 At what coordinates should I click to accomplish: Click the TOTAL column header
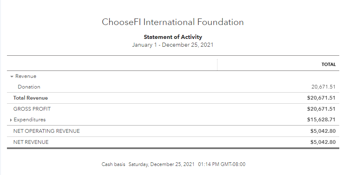[329, 64]
